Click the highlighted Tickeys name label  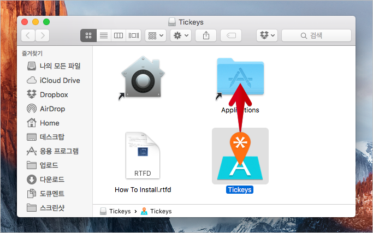[x=240, y=190]
